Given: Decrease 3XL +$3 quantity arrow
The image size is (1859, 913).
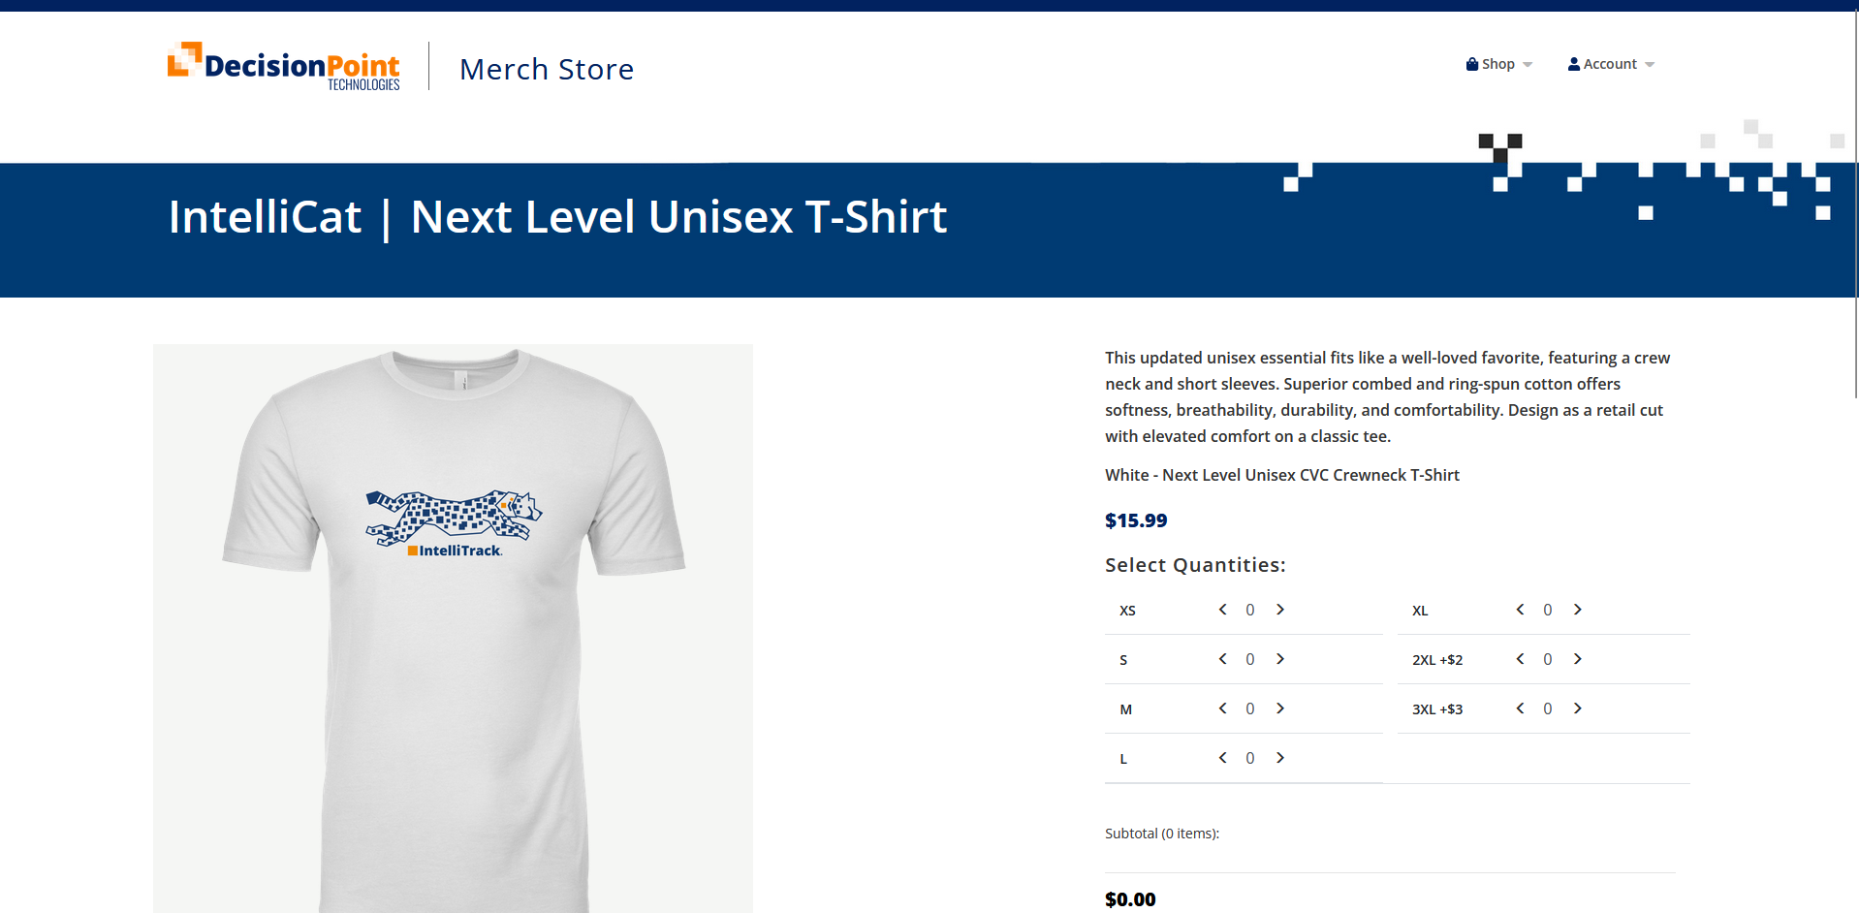Looking at the screenshot, I should (1521, 708).
